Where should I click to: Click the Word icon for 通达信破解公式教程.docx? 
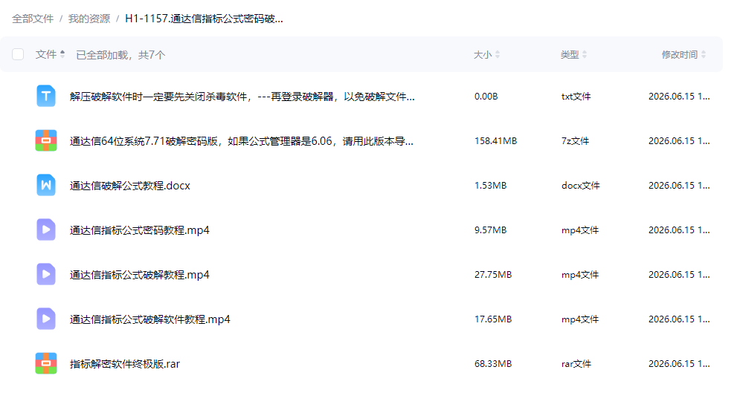[46, 186]
